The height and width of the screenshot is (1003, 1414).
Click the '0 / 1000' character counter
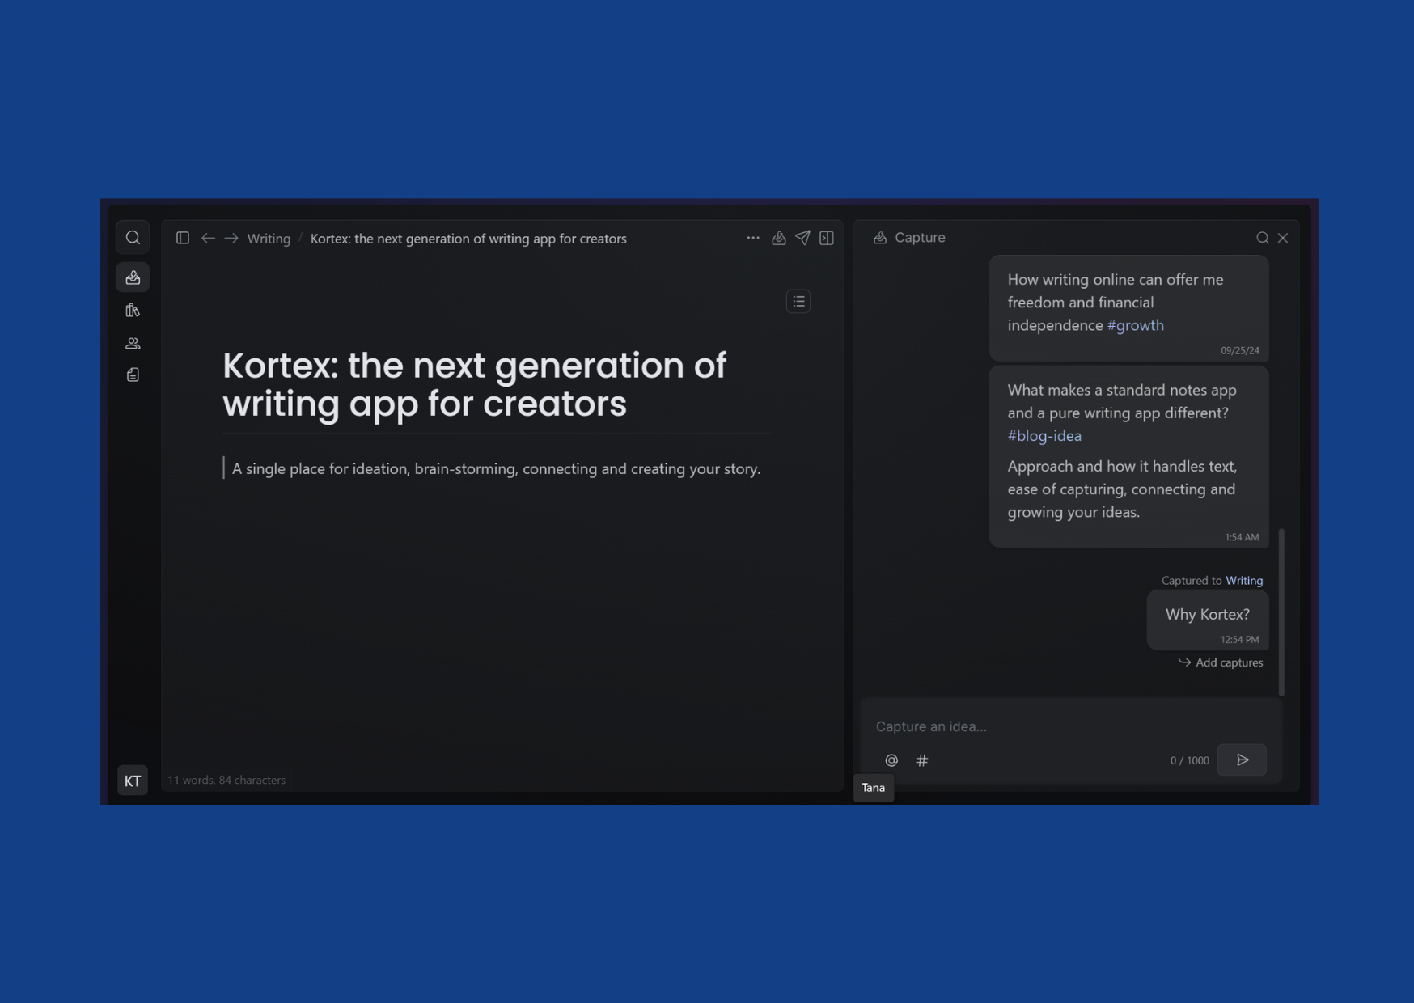pos(1189,761)
